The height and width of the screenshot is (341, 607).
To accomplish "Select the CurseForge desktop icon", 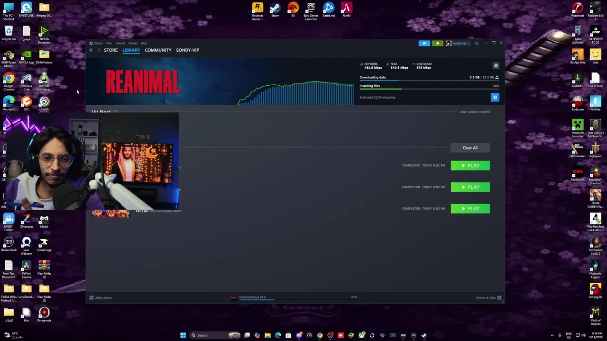I will click(x=44, y=244).
